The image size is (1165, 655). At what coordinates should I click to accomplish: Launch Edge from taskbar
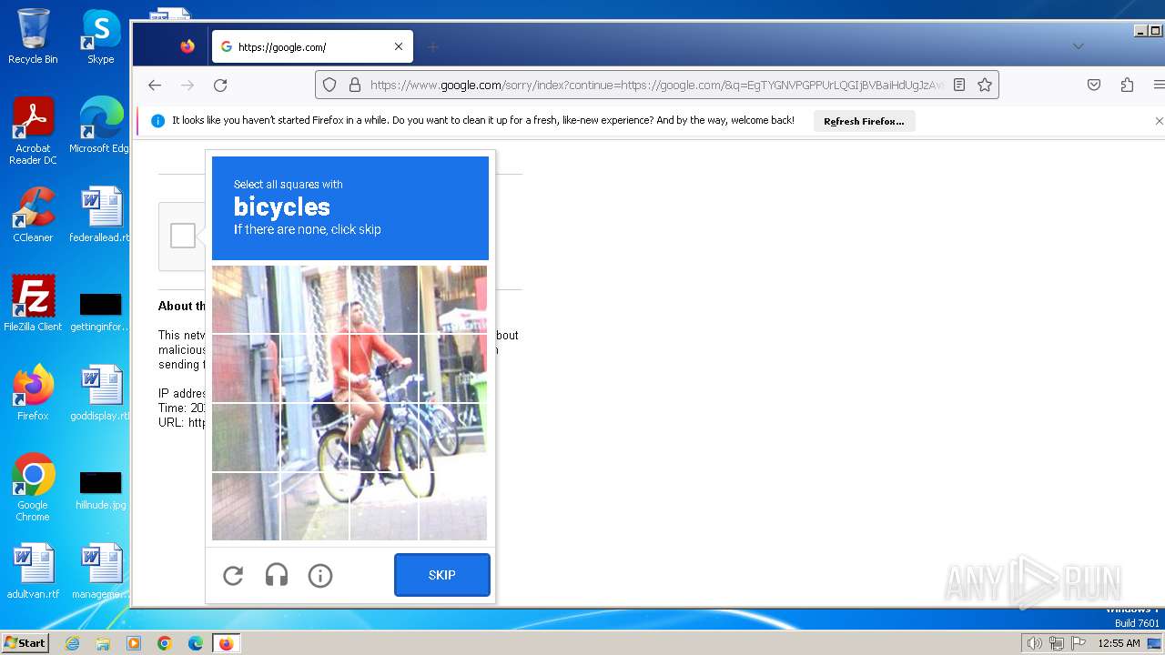click(196, 643)
